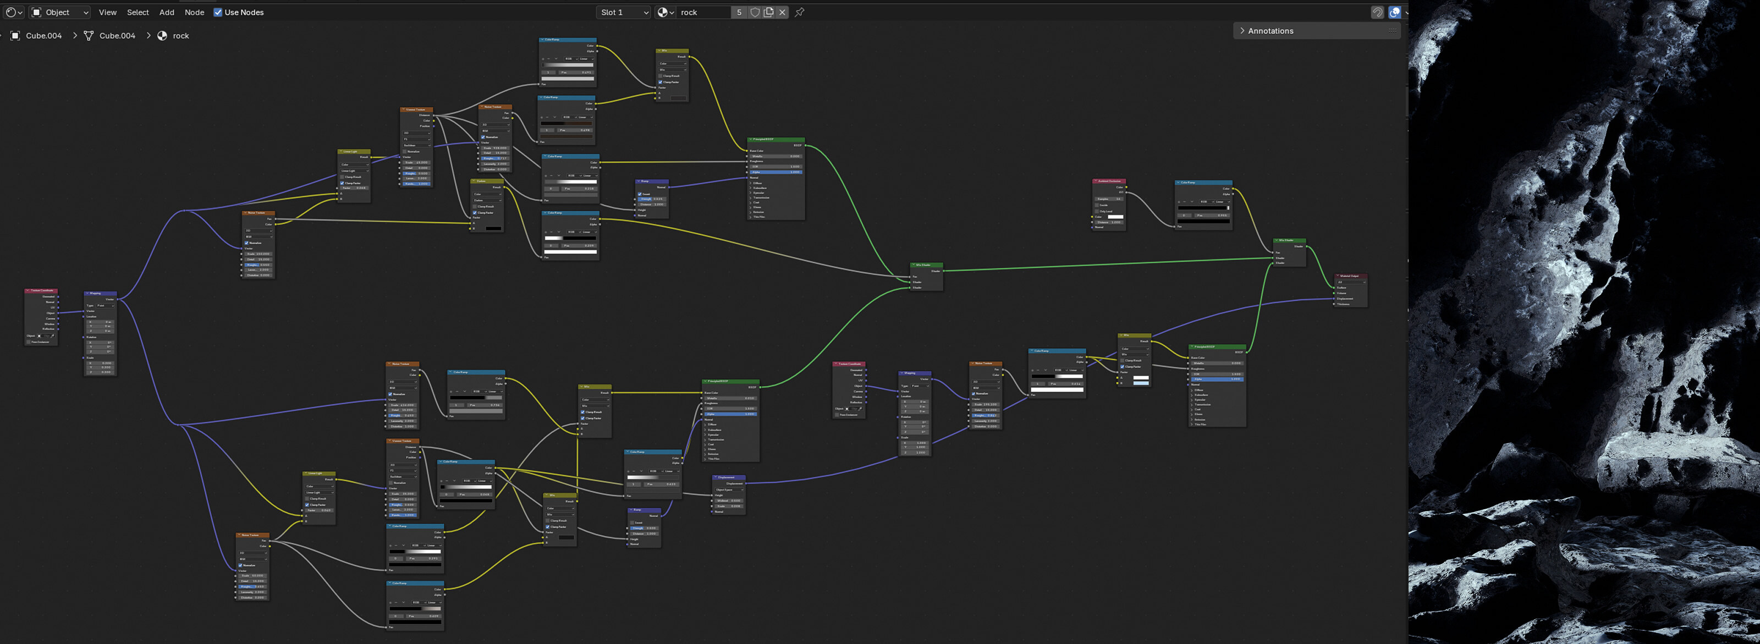Disable the Use Nodes checkbox
Image resolution: width=1760 pixels, height=644 pixels.
[218, 12]
